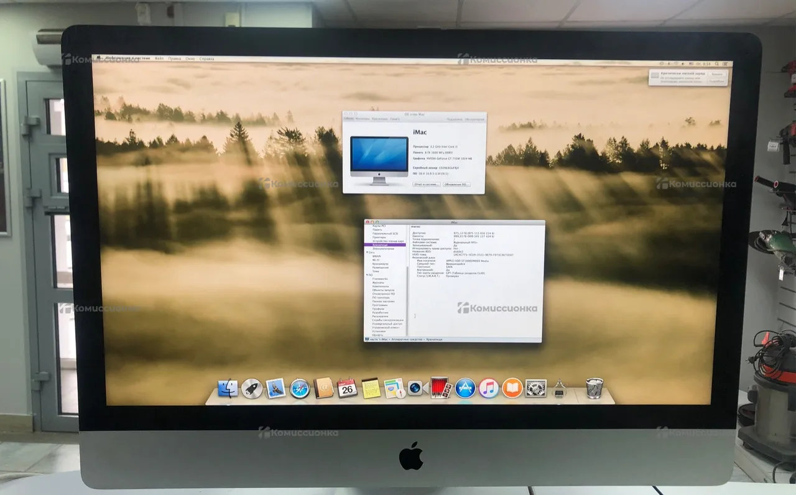The image size is (796, 495).
Task: Open Finder from the Dock
Action: click(228, 389)
